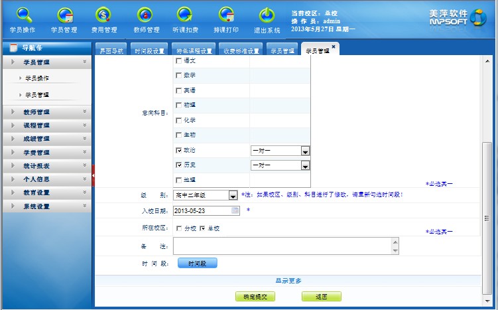The image size is (498, 310).
Task: Click into the 备注 text field
Action: 282,246
